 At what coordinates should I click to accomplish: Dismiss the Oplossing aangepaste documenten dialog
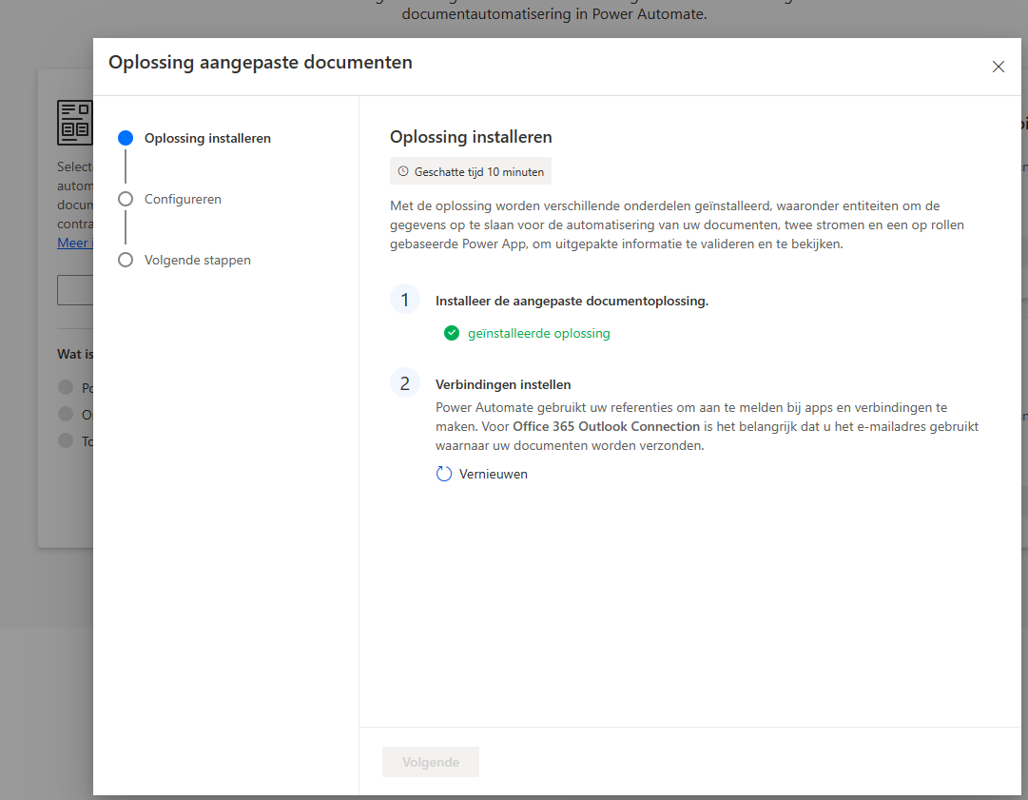coord(999,67)
